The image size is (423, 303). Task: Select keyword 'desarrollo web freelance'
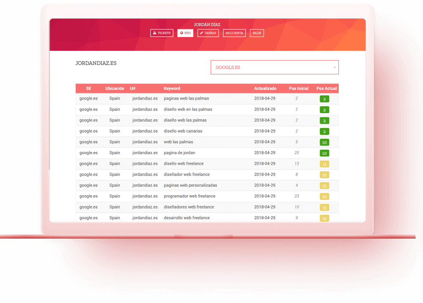[187, 218]
